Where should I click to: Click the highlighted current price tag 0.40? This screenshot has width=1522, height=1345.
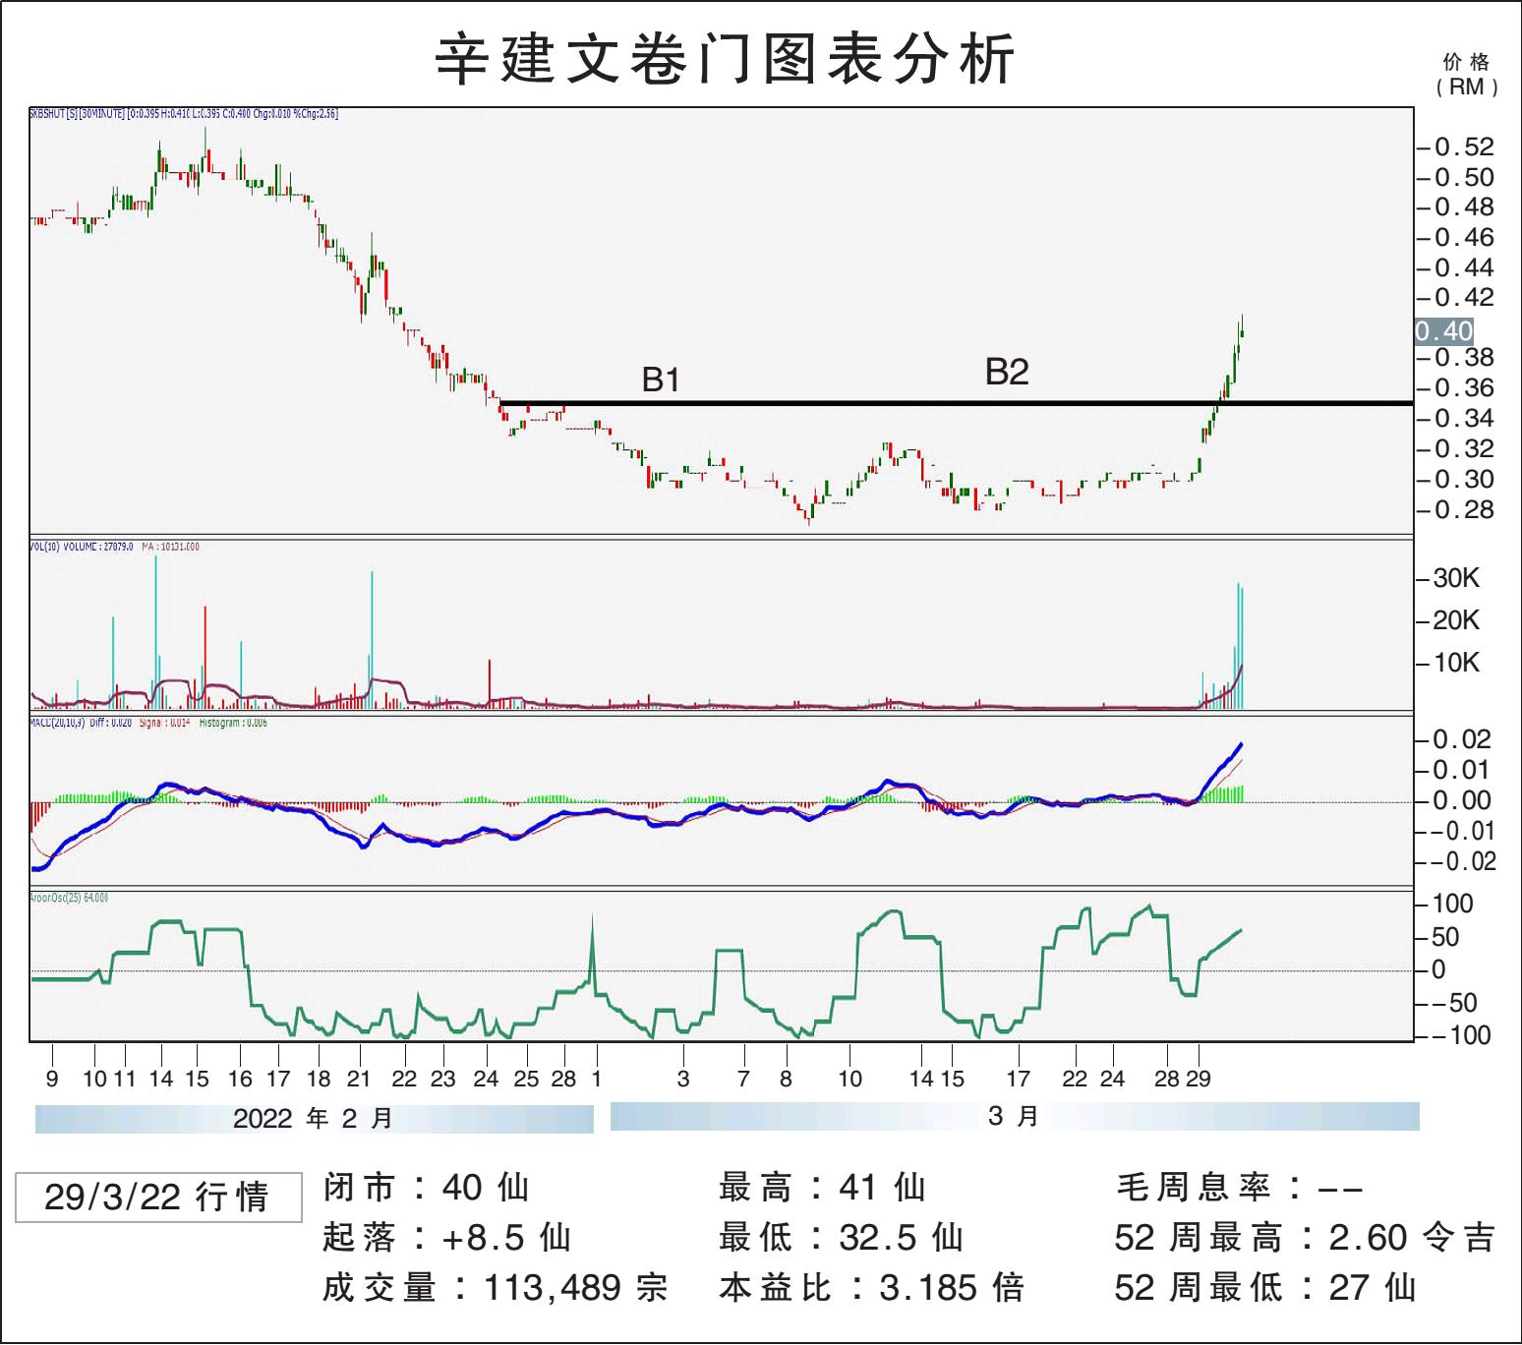tap(1443, 331)
